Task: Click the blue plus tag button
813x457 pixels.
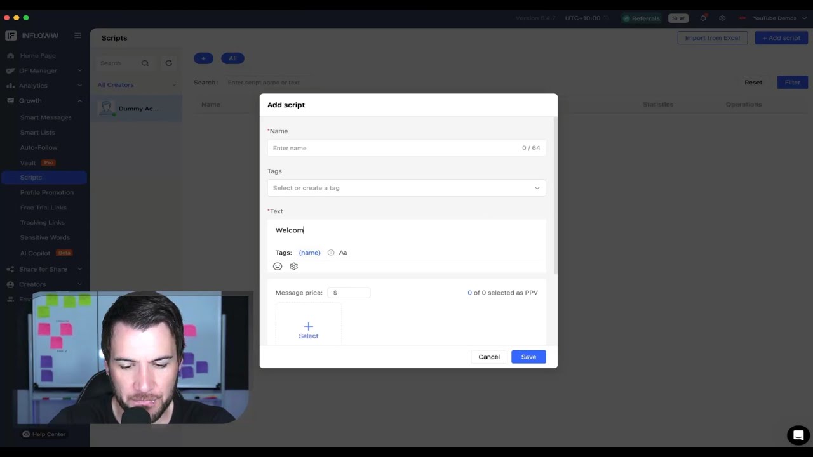Action: point(203,58)
